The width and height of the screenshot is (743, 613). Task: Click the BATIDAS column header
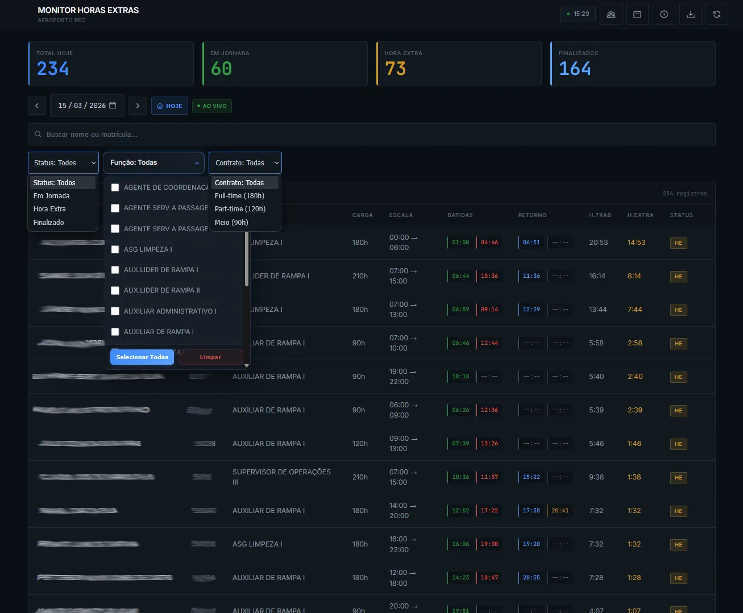pos(460,215)
